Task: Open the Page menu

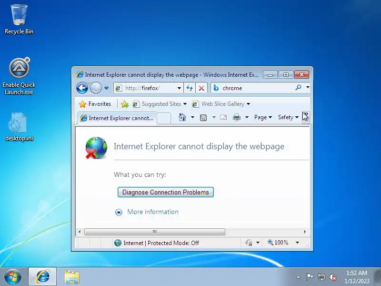Action: (263, 117)
